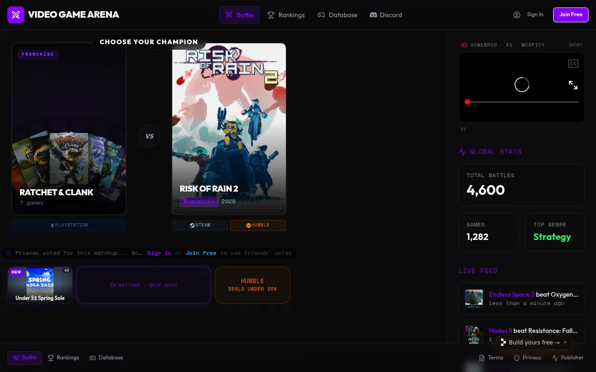The height and width of the screenshot is (372, 596).
Task: Close the Build yours free popup
Action: (565, 342)
